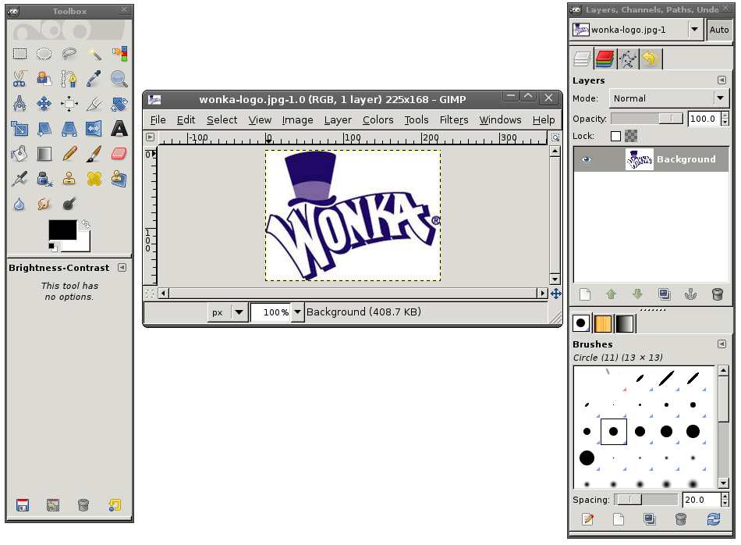Choose the Free Select lasso tool
The width and height of the screenshot is (741, 545).
point(69,53)
